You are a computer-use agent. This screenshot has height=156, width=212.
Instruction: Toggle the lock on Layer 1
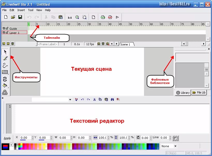[x=7, y=33]
